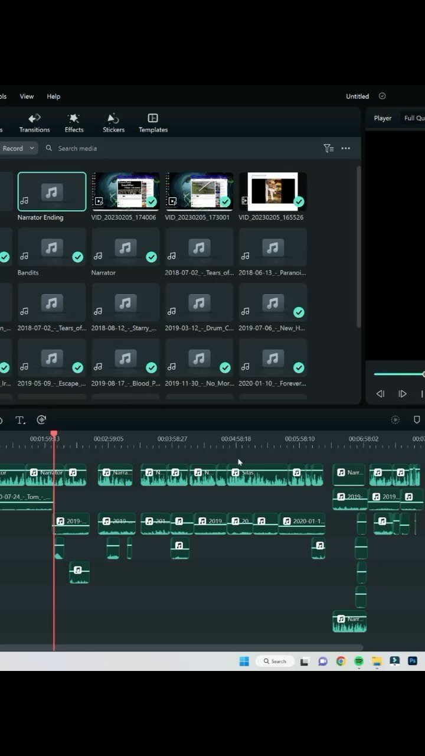Click the taskbar Search box
Viewport: 425px width, 756px height.
pyautogui.click(x=275, y=661)
